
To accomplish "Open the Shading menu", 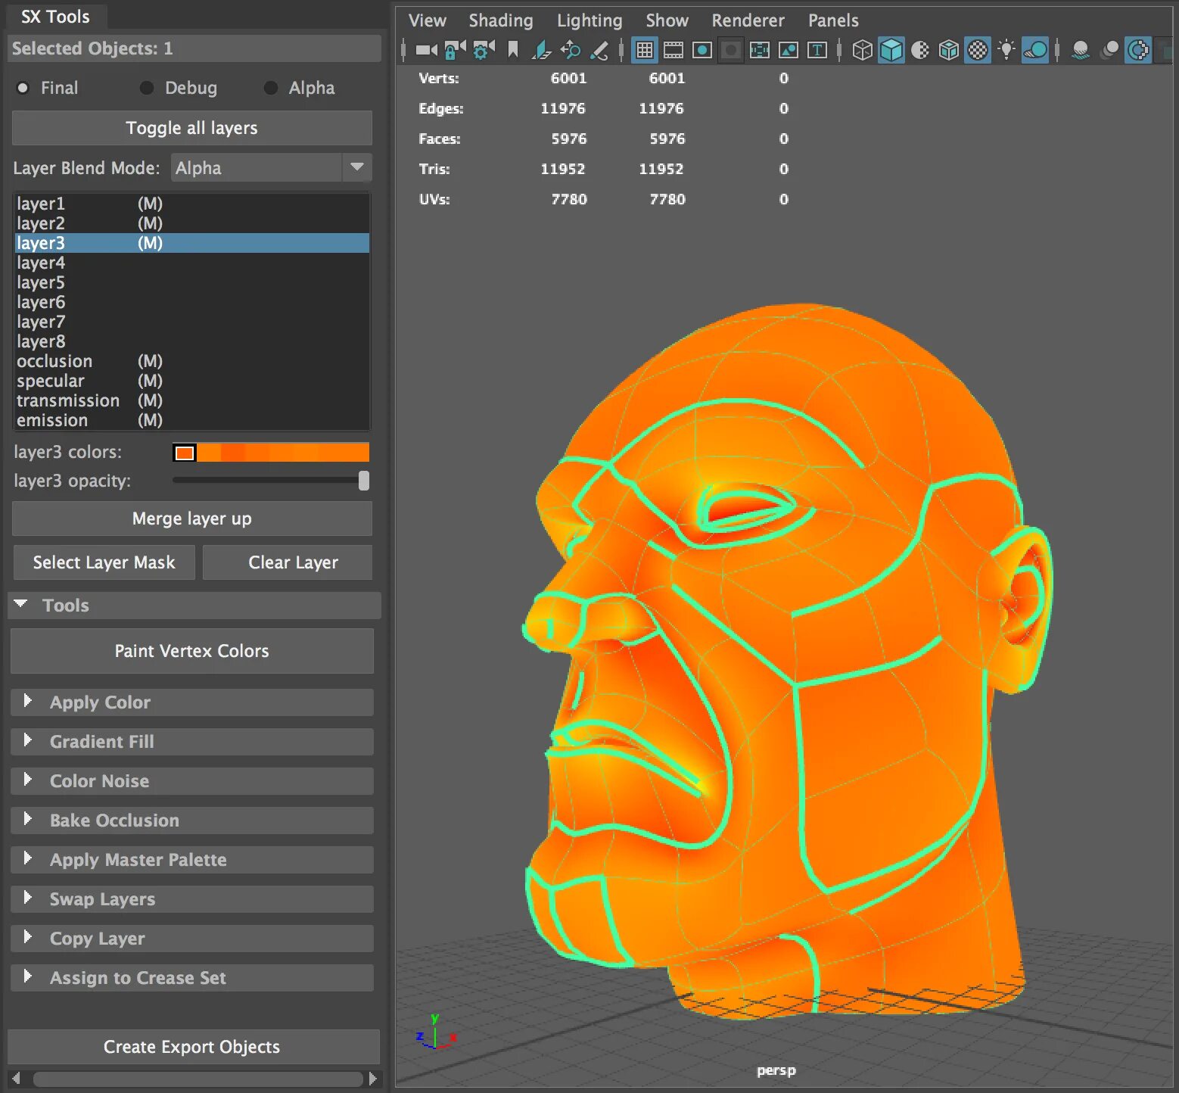I will (501, 20).
